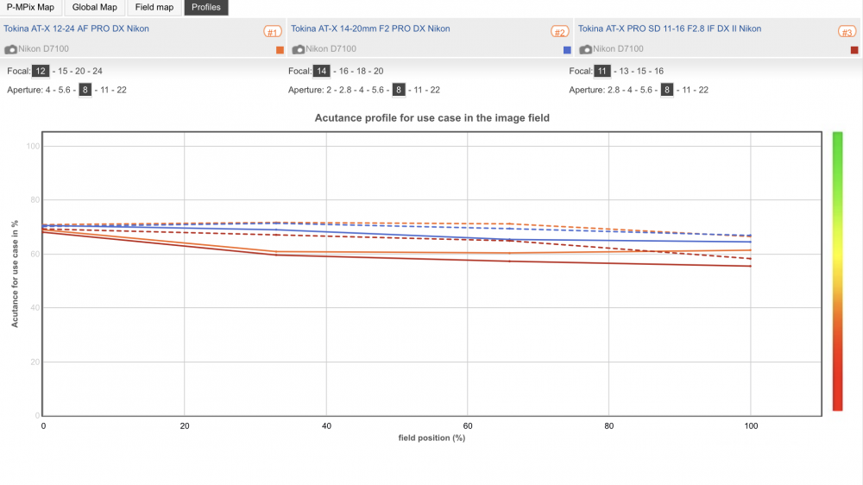Click the #3 lens badge
This screenshot has height=485, width=863.
(847, 32)
